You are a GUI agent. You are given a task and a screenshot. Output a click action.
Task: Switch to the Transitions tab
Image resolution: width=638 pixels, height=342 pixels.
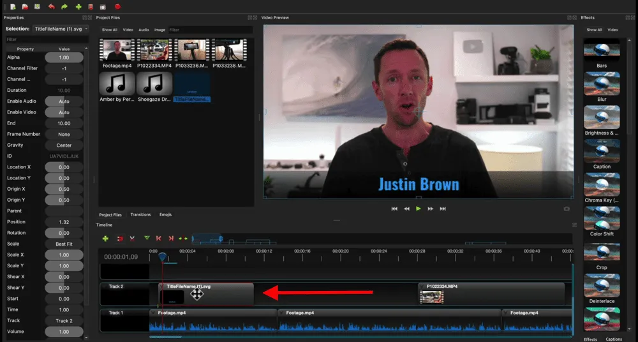click(140, 215)
